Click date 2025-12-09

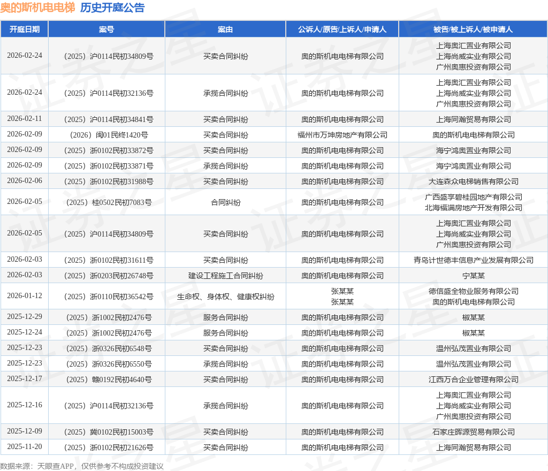(x=25, y=431)
